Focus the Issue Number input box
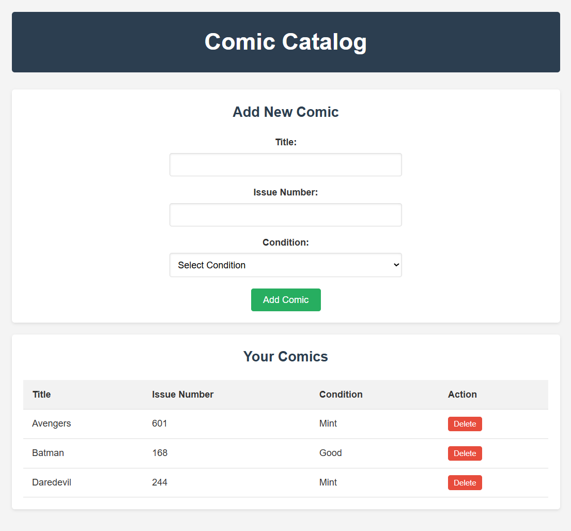The height and width of the screenshot is (531, 571). [285, 215]
